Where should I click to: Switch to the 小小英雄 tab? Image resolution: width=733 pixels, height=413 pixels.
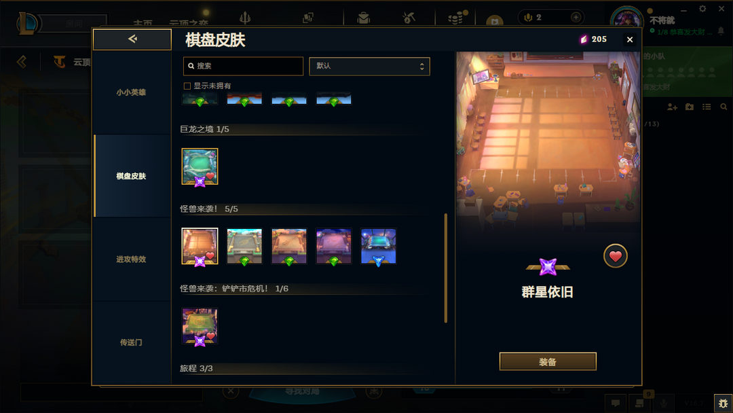point(132,92)
